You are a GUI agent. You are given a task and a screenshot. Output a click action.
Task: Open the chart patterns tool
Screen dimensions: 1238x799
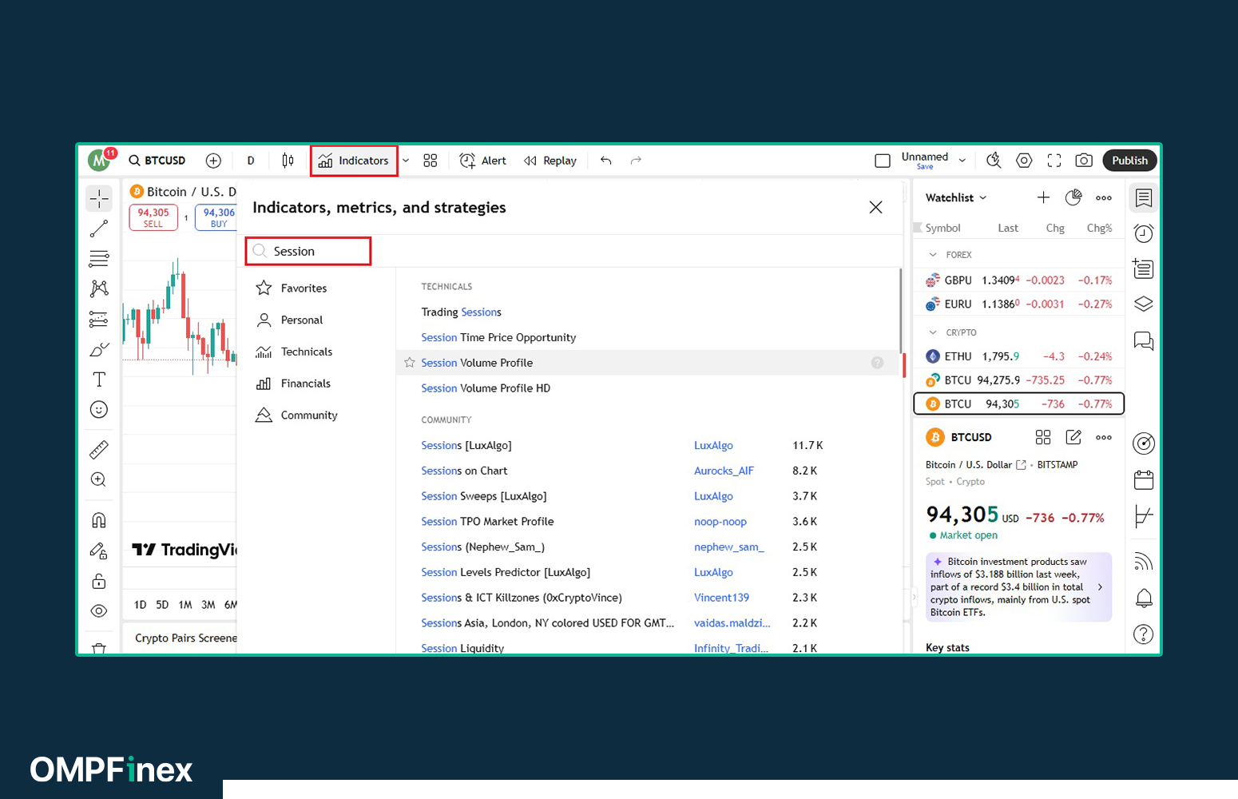[x=99, y=288]
